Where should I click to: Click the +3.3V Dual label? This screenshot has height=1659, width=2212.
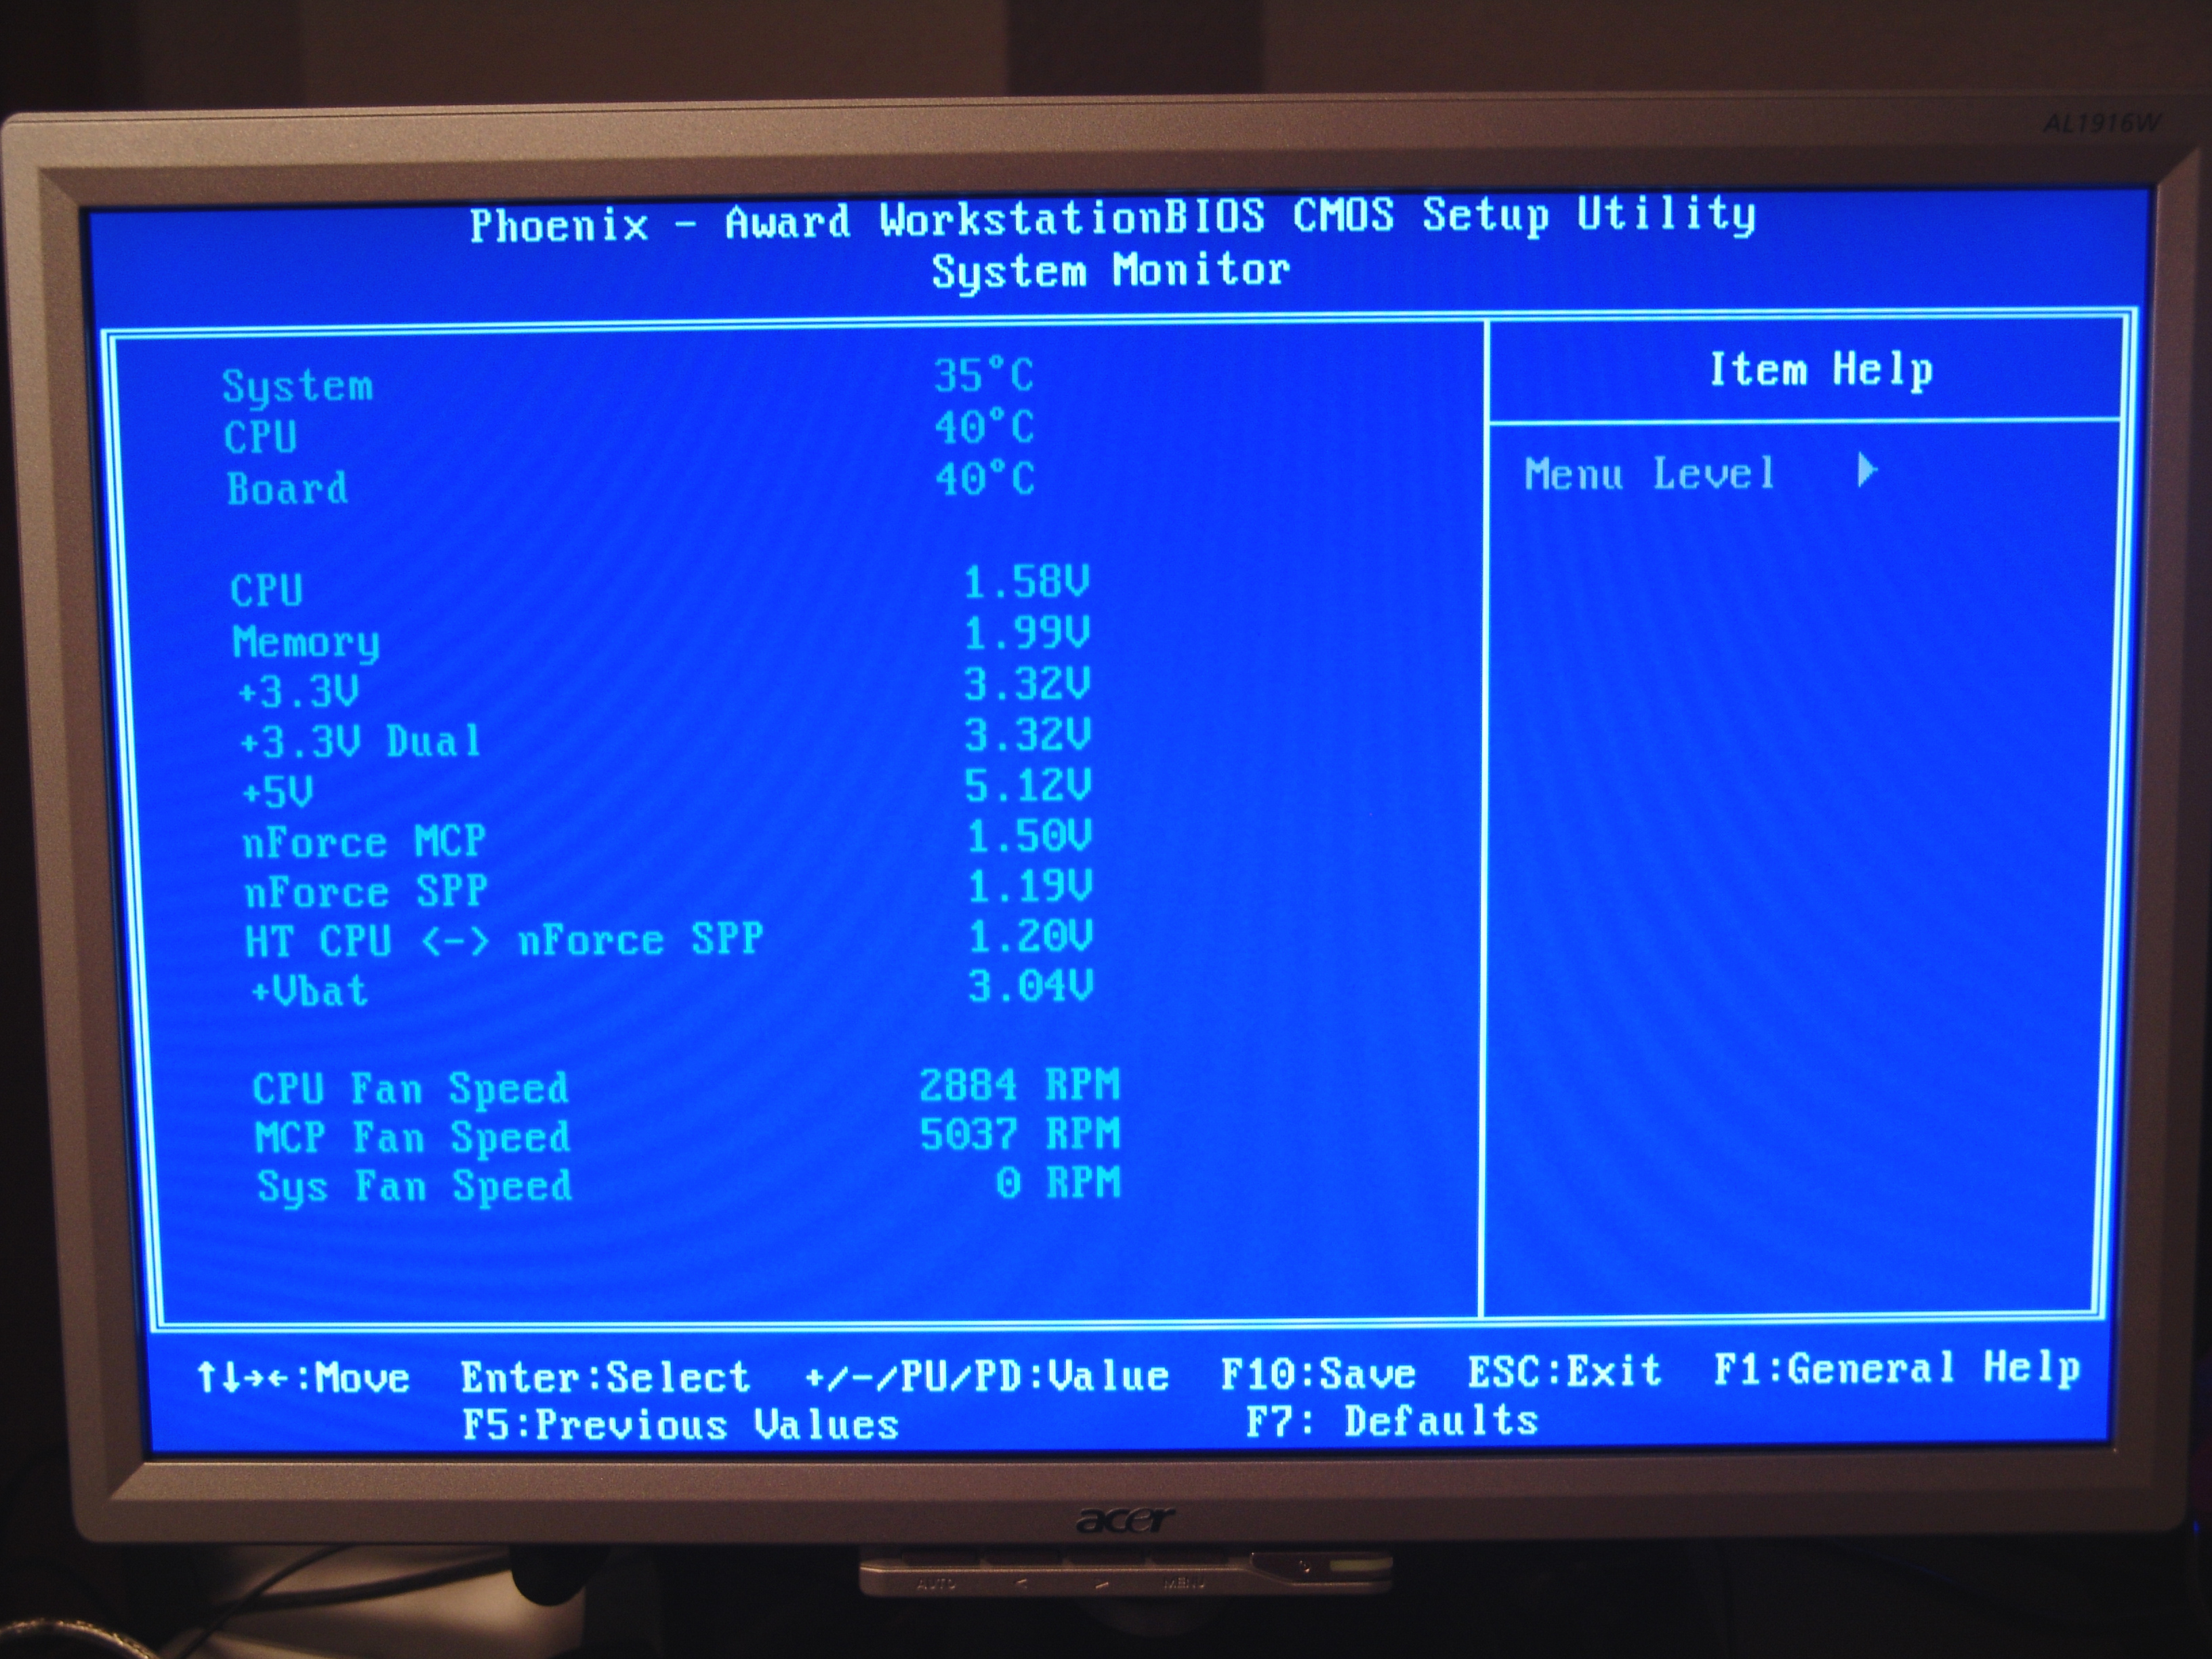(x=360, y=742)
